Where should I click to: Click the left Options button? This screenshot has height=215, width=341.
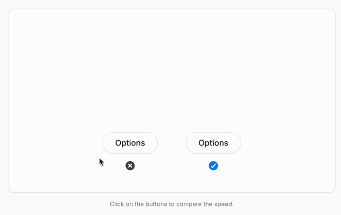click(x=130, y=143)
